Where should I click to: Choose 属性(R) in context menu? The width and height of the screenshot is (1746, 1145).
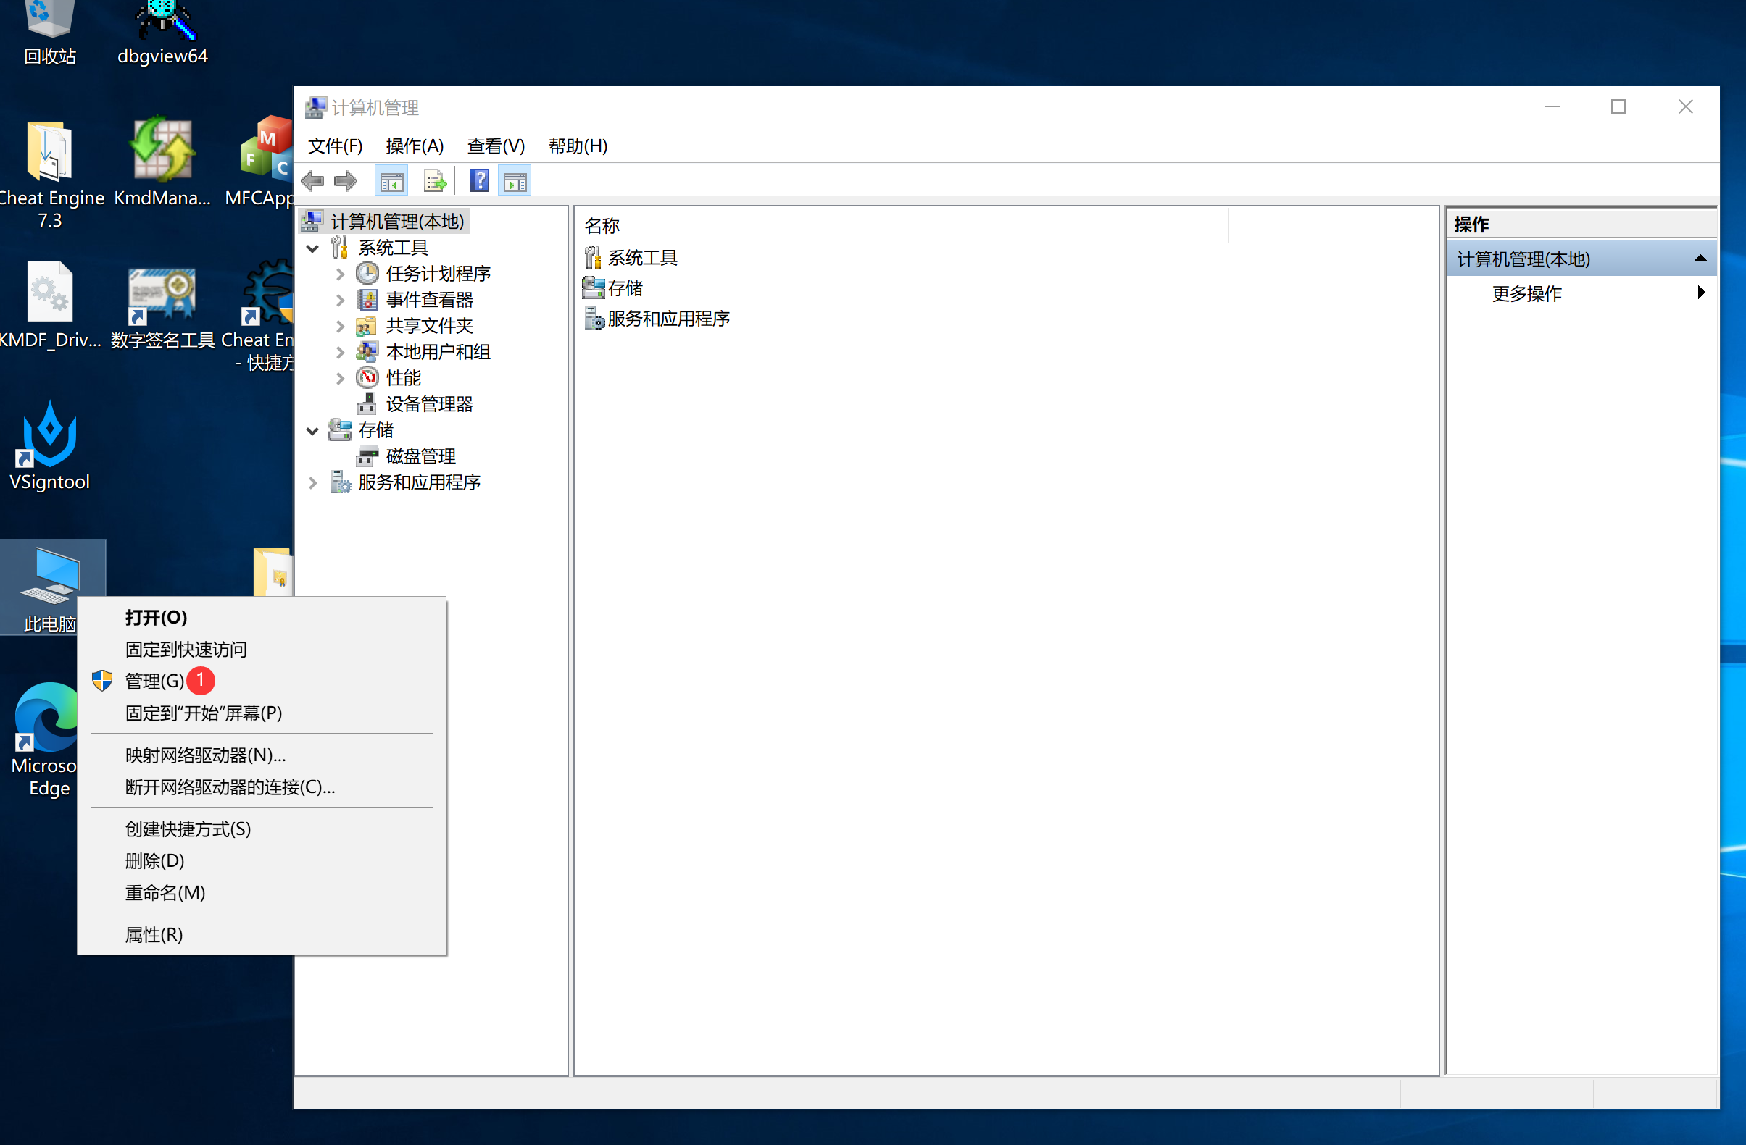tap(154, 935)
